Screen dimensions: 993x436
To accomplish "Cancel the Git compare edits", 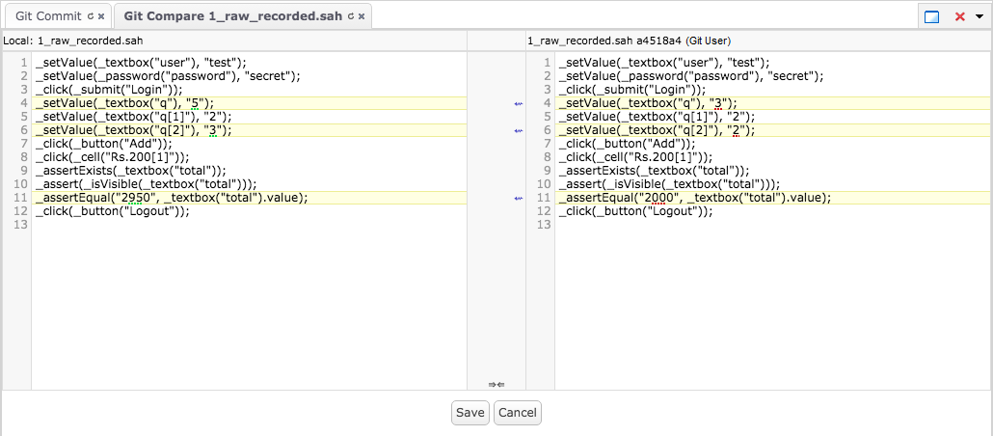I will tap(518, 413).
